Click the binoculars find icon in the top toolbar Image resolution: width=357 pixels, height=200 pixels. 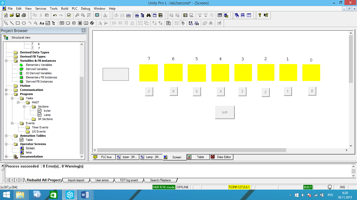click(x=148, y=15)
